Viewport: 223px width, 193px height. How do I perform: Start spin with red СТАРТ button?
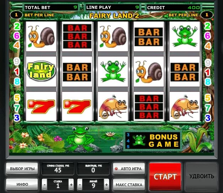click(x=165, y=177)
